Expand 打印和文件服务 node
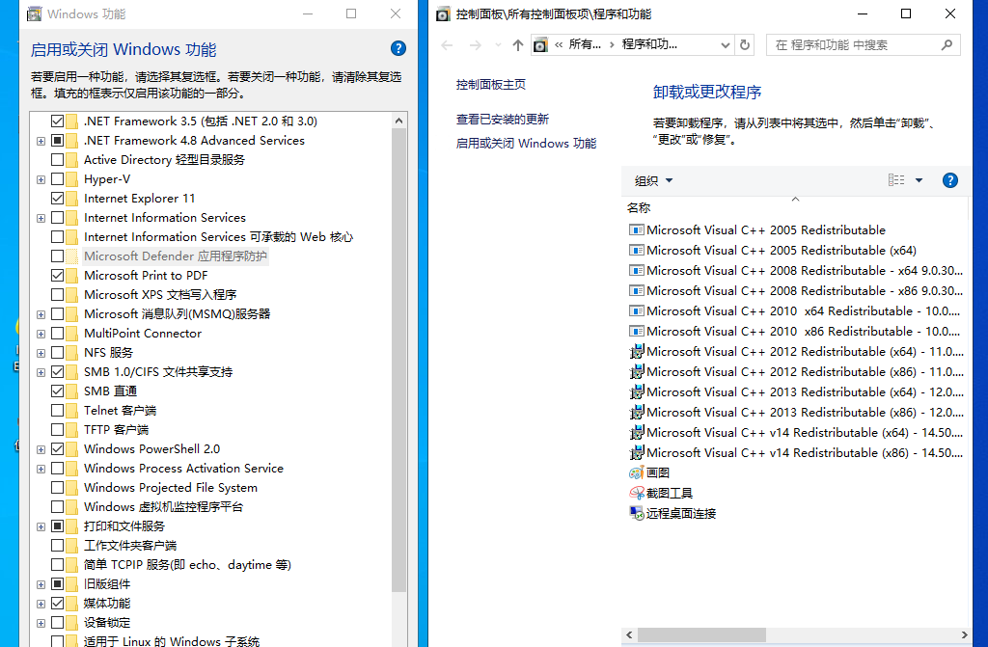This screenshot has width=988, height=647. pos(41,526)
